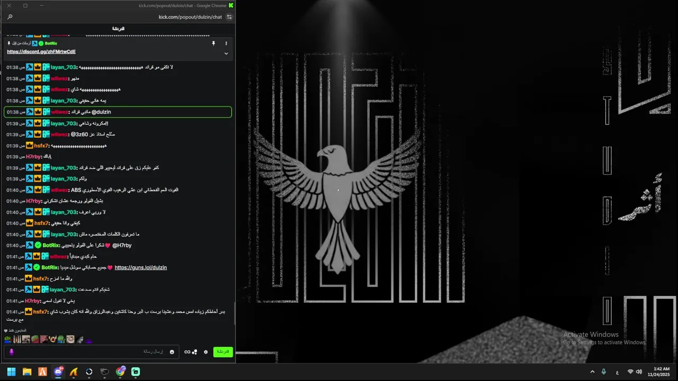The height and width of the screenshot is (381, 678).
Task: Open the blue-ring circular taskbar app
Action: click(89, 372)
